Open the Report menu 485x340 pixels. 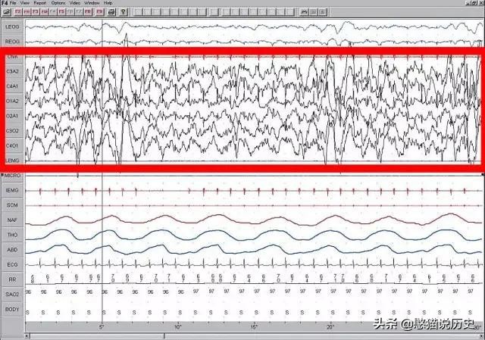(39, 4)
